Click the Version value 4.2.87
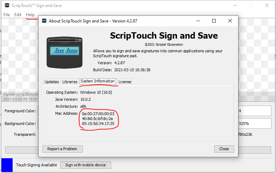This screenshot has width=276, height=173. [120, 63]
